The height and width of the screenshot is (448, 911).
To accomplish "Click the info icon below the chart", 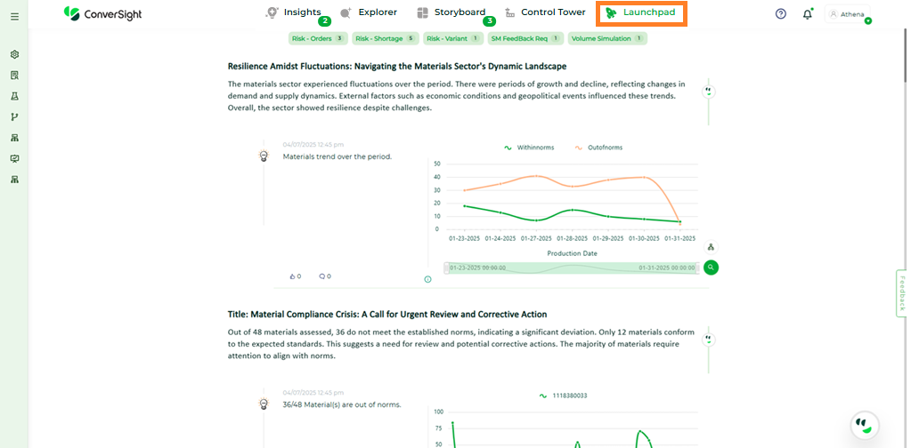I will (x=427, y=279).
